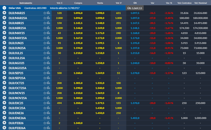Star DLR/ENE26A as favorite
Screen dimensions: 211x130
pos(45,118)
